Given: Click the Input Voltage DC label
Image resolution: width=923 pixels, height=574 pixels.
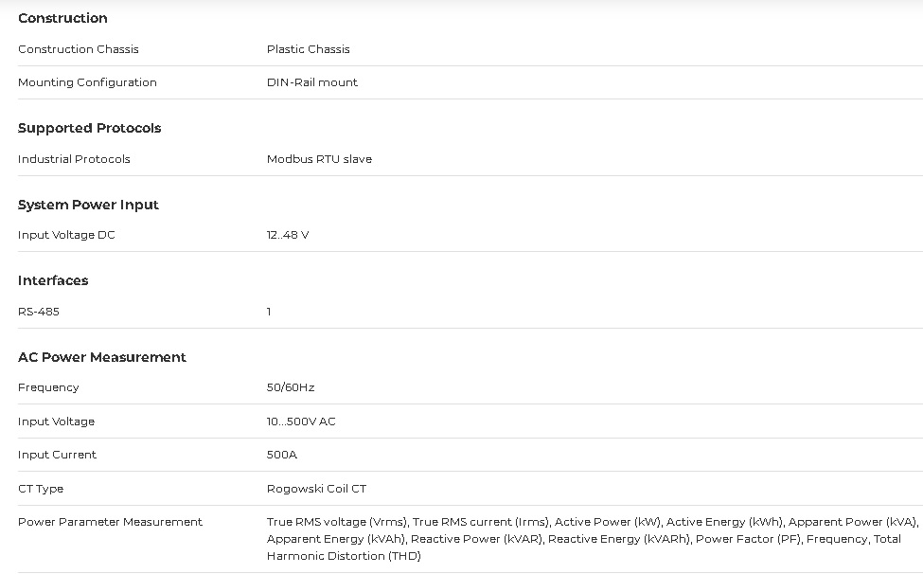Looking at the screenshot, I should click(66, 235).
